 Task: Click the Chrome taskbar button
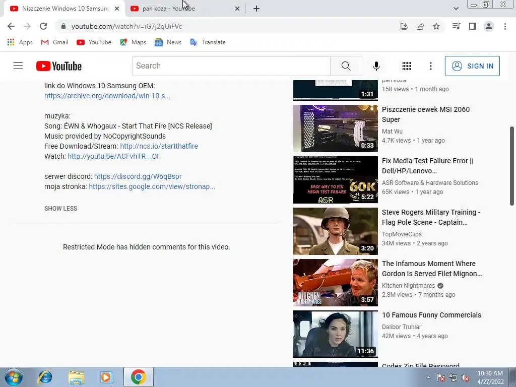139,377
